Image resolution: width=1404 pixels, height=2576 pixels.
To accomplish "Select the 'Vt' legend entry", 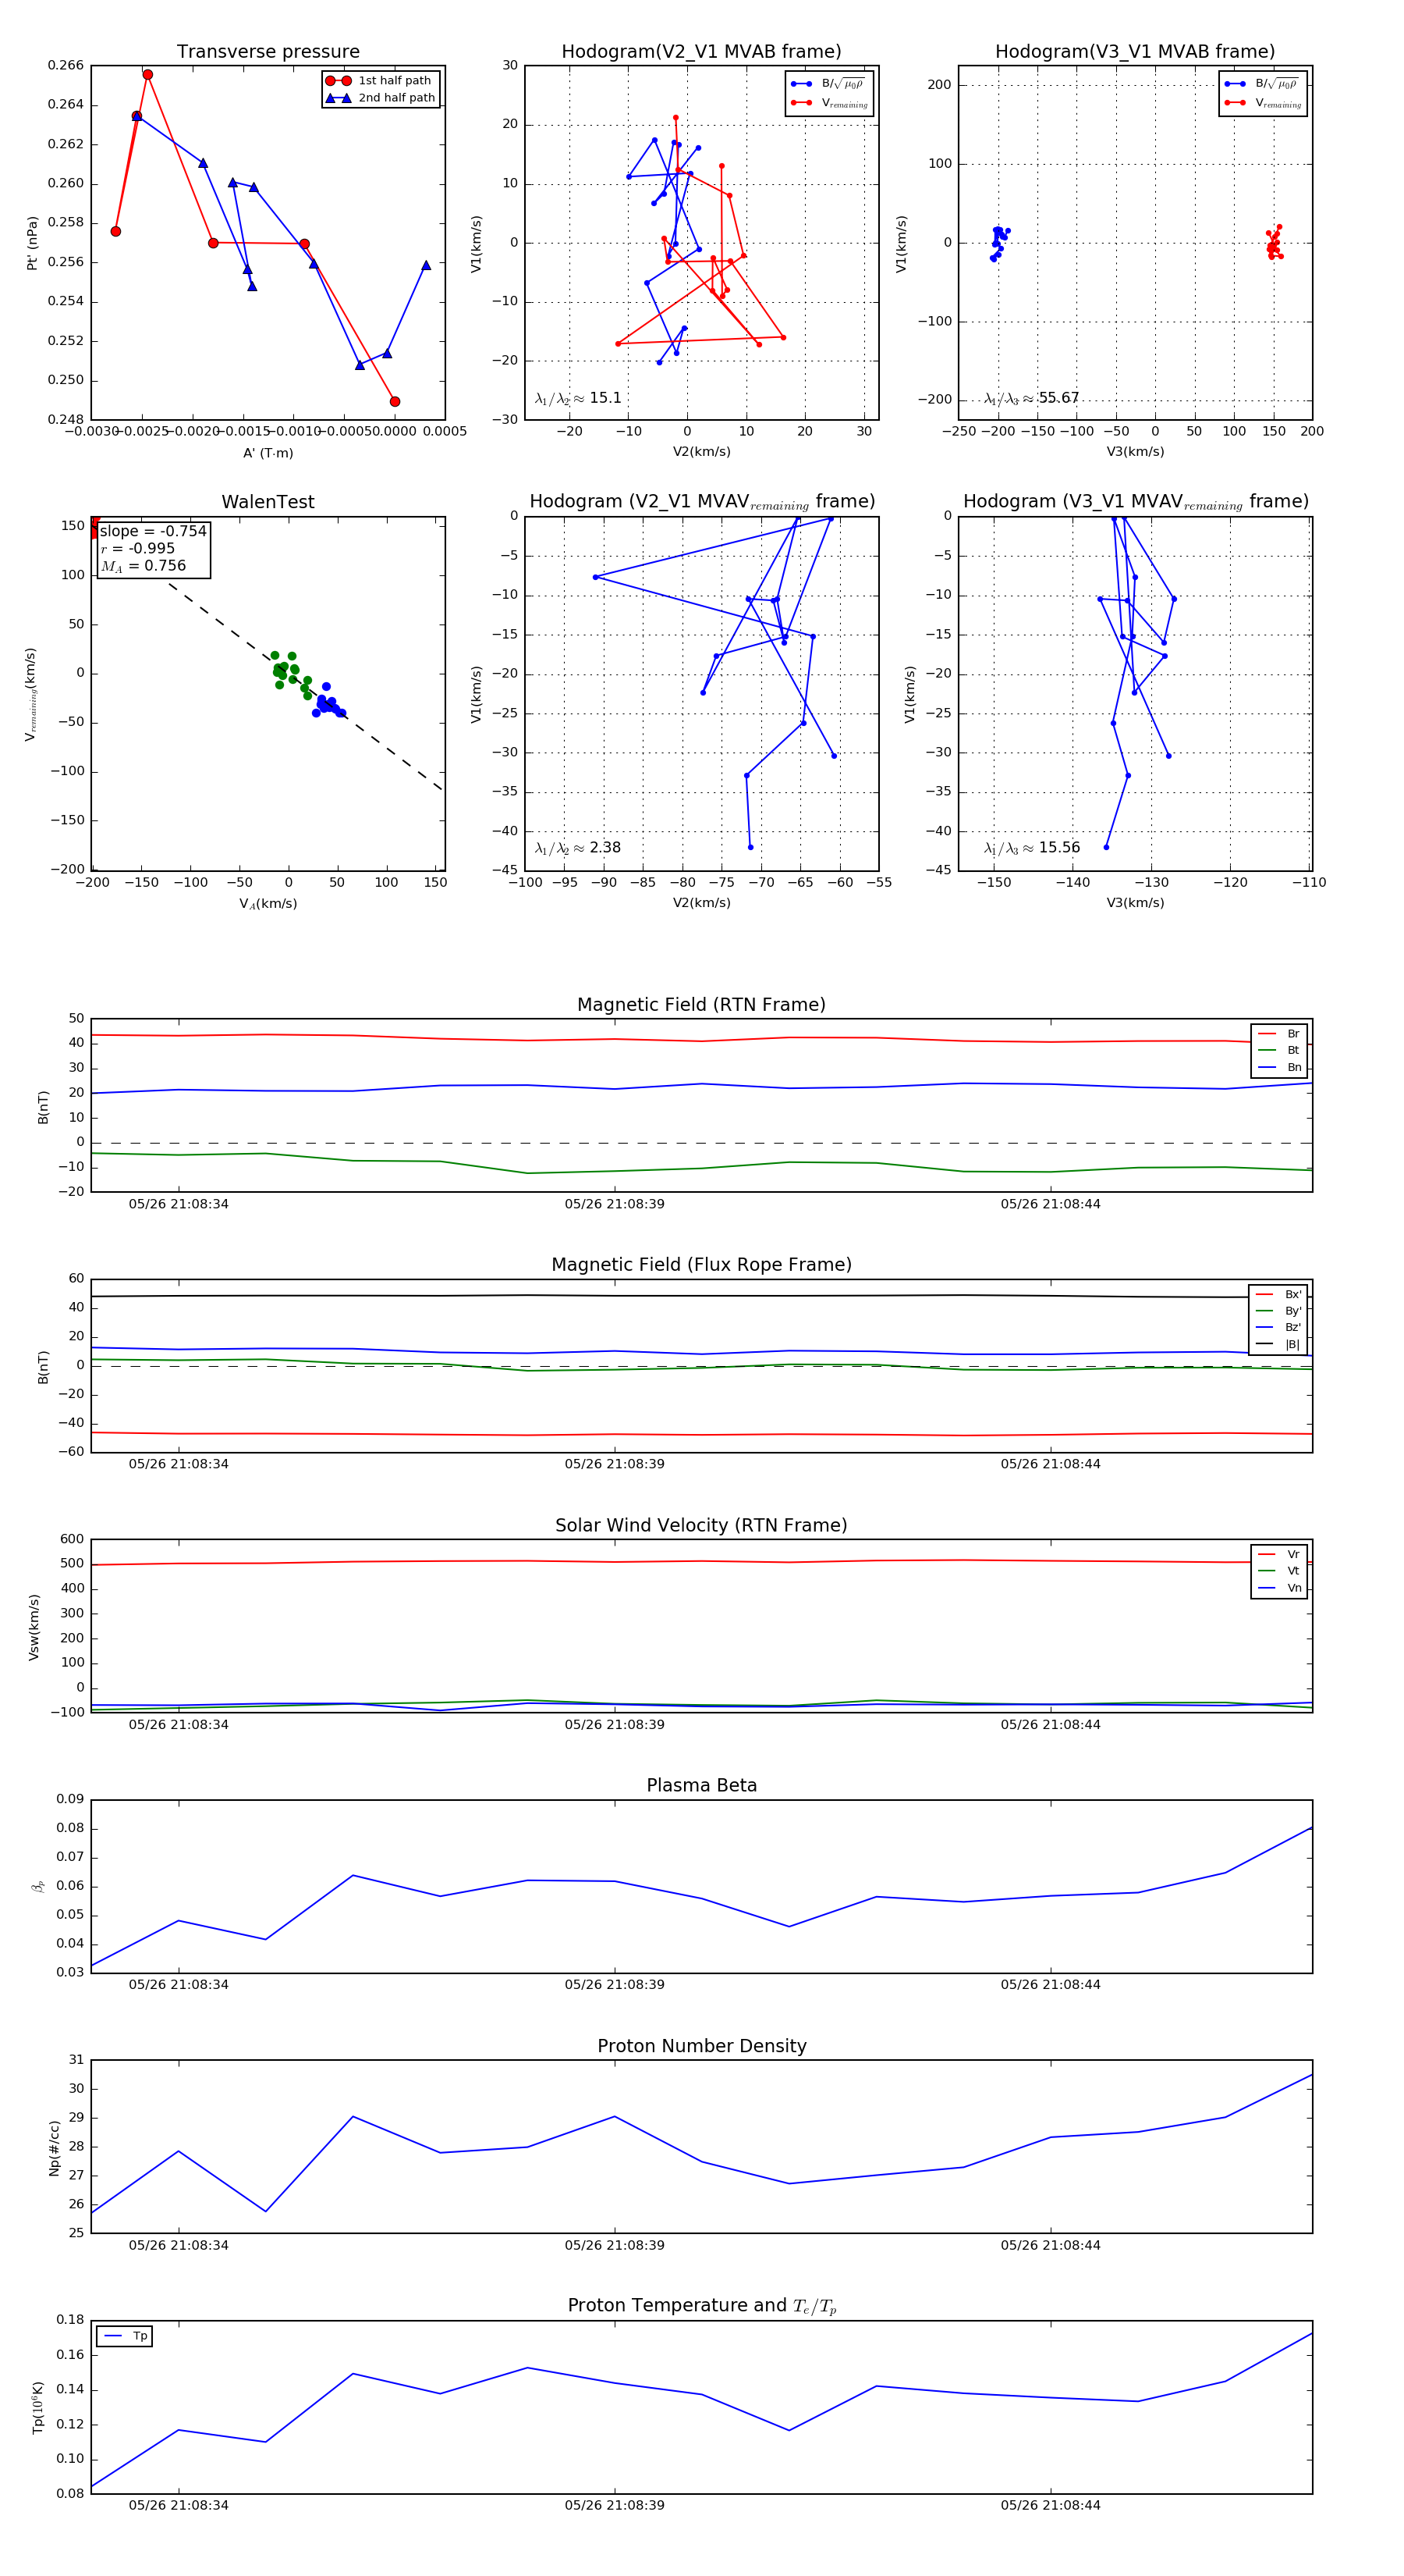I will click(x=1279, y=1571).
